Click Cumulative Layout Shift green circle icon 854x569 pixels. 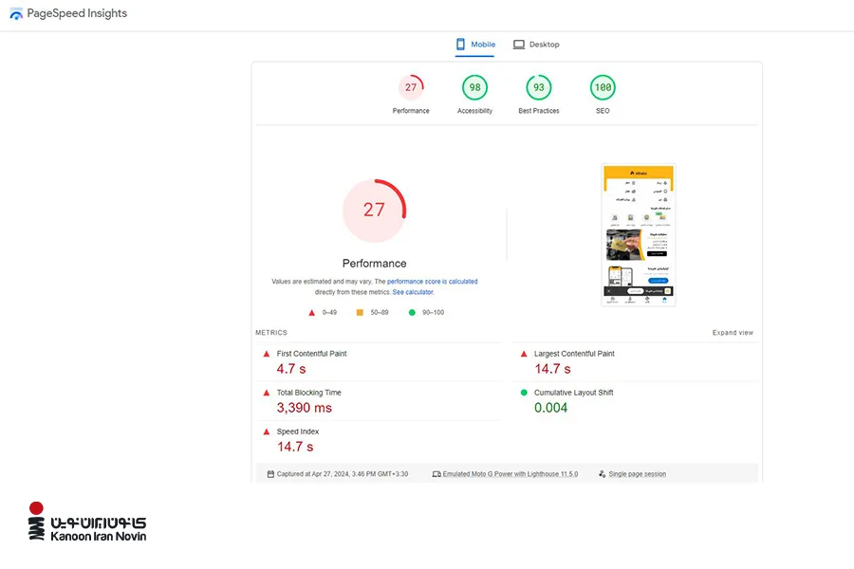524,393
